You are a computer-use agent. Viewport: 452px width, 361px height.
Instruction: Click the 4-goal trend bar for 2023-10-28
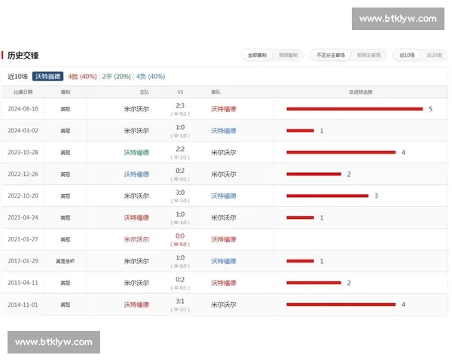pos(341,152)
